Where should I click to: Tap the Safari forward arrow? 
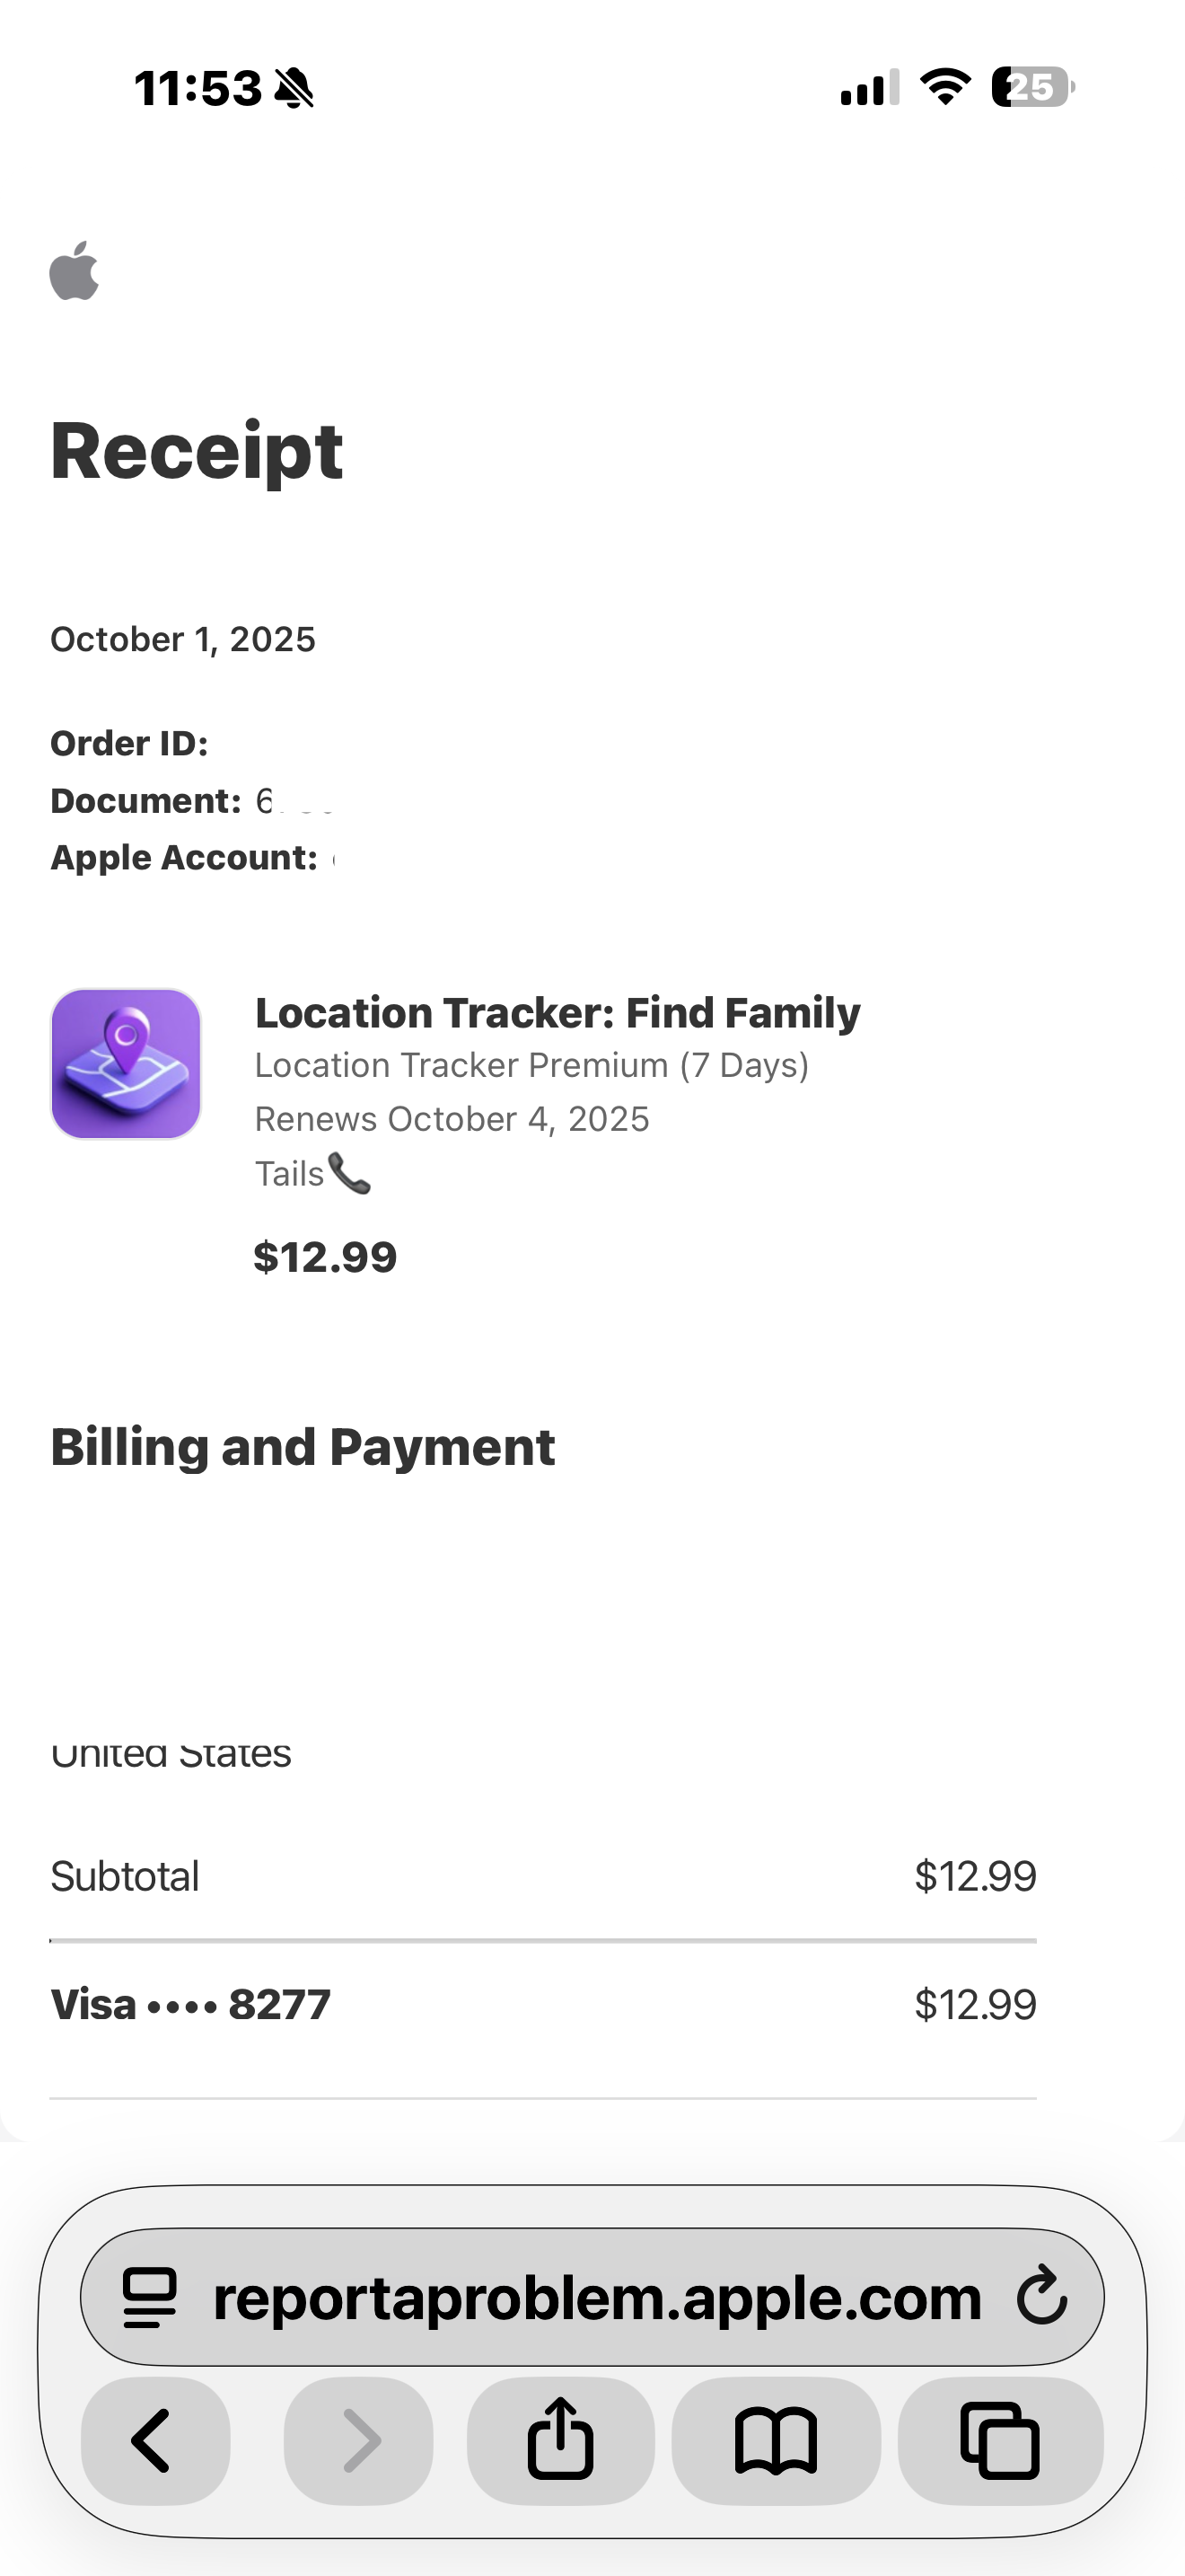(359, 2440)
